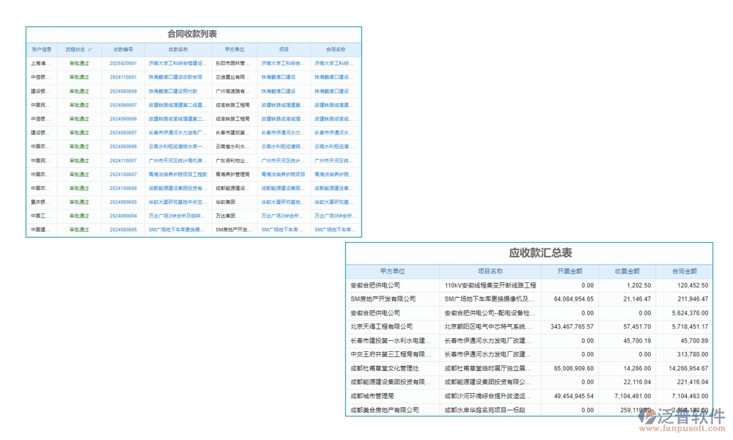Viewport: 733px width, 440px height.
Task: Click the 开票金额 column header
Action: pyautogui.click(x=568, y=270)
